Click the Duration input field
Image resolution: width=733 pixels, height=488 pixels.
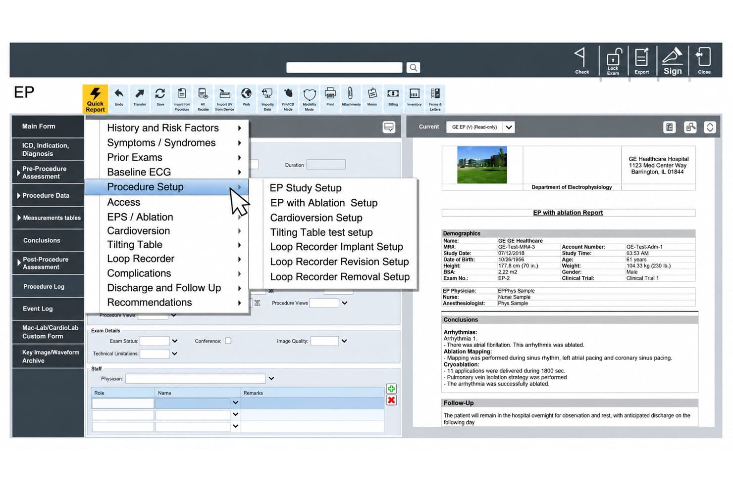[326, 165]
